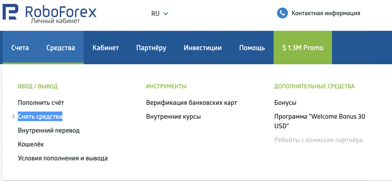Choose Внутренний перевод

[49, 130]
